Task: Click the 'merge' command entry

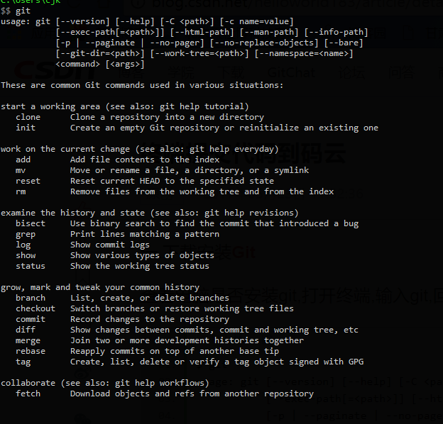Action: pyautogui.click(x=28, y=340)
